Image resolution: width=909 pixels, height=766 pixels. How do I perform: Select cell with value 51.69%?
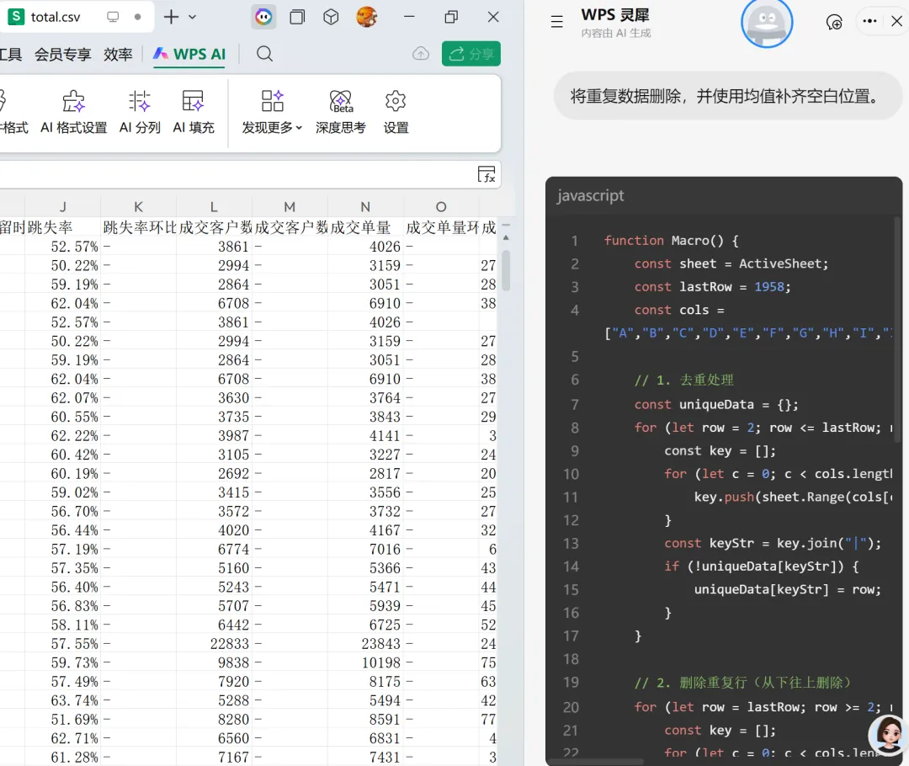(x=62, y=720)
